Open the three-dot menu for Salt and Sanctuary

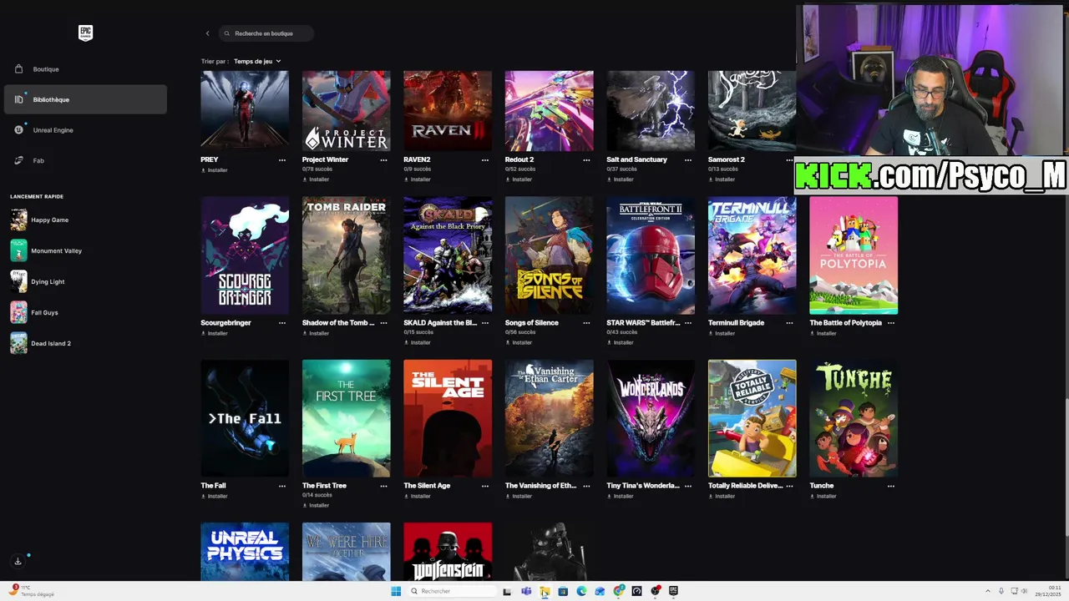688,159
